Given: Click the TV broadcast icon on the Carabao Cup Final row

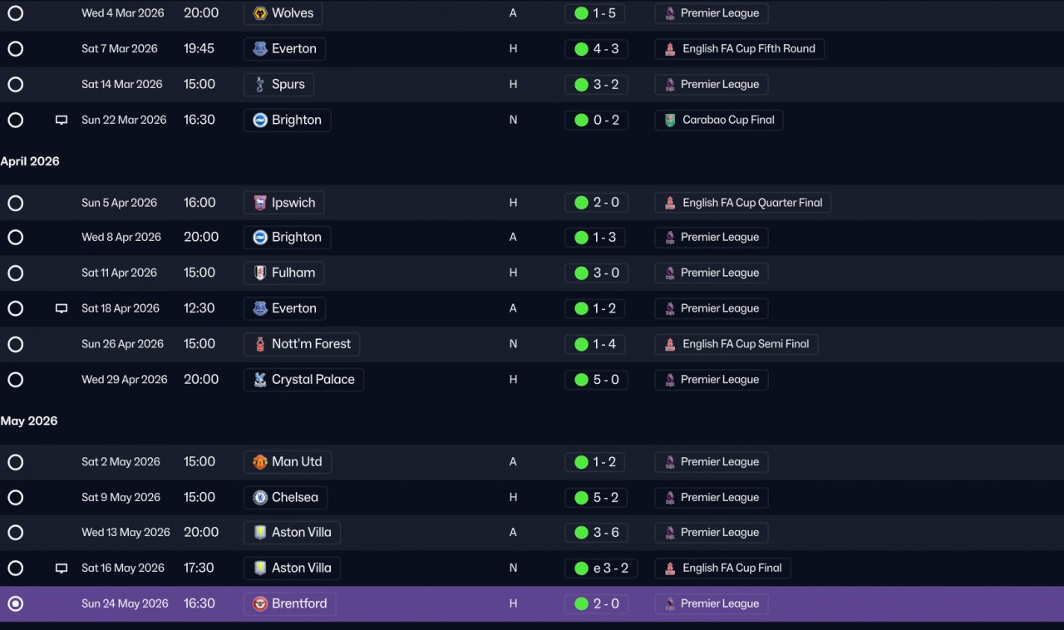Looking at the screenshot, I should (x=62, y=120).
